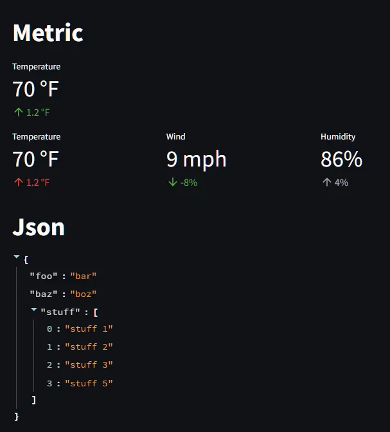Click the -8% wind delta text
The width and height of the screenshot is (390, 432).
click(189, 183)
